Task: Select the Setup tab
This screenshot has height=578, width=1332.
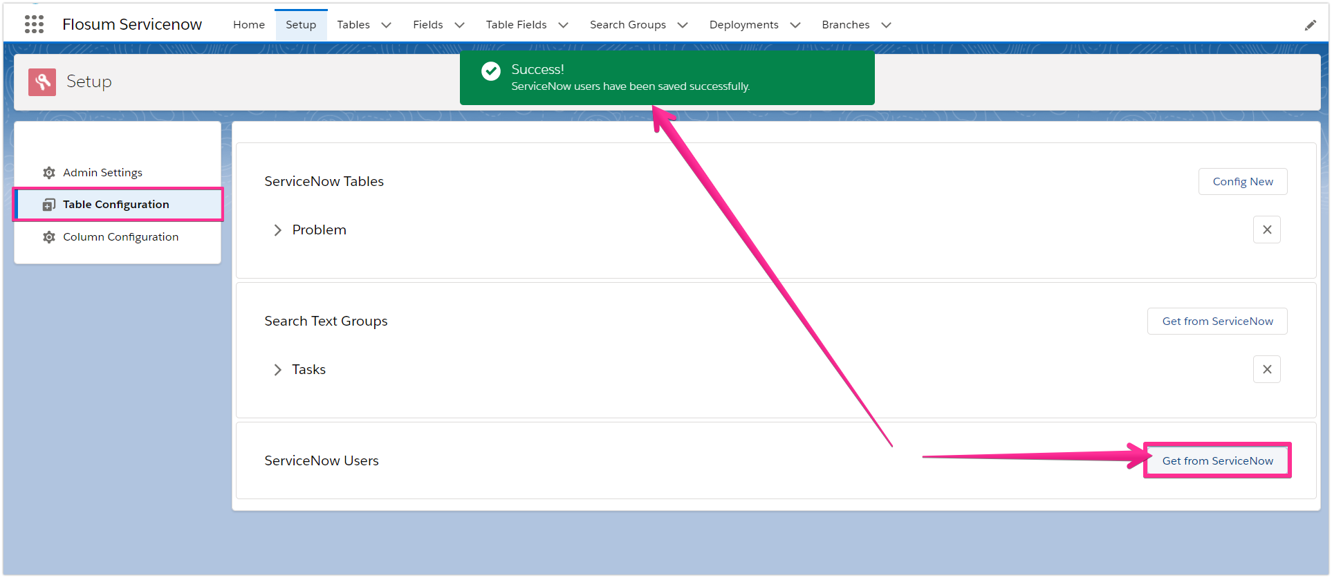Action: (301, 25)
